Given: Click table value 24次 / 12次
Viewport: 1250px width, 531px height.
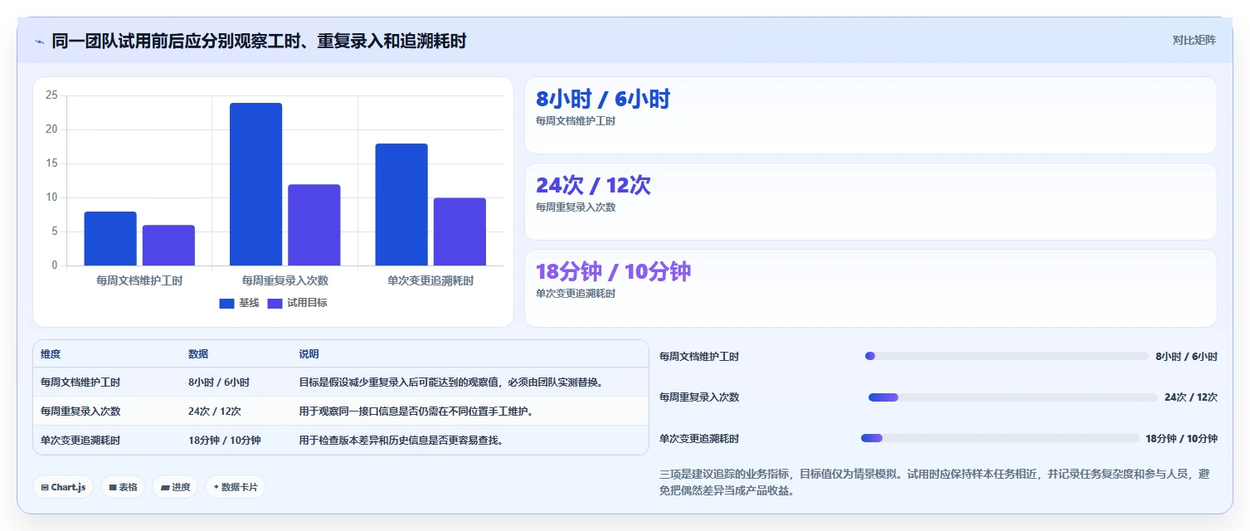Looking at the screenshot, I should click(215, 412).
